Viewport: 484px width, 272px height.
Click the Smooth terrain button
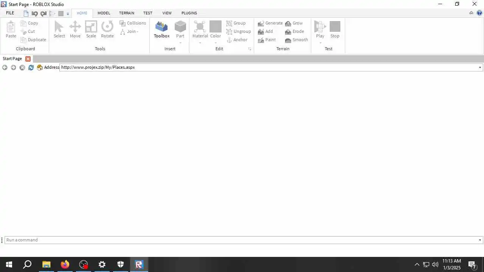pos(297,40)
